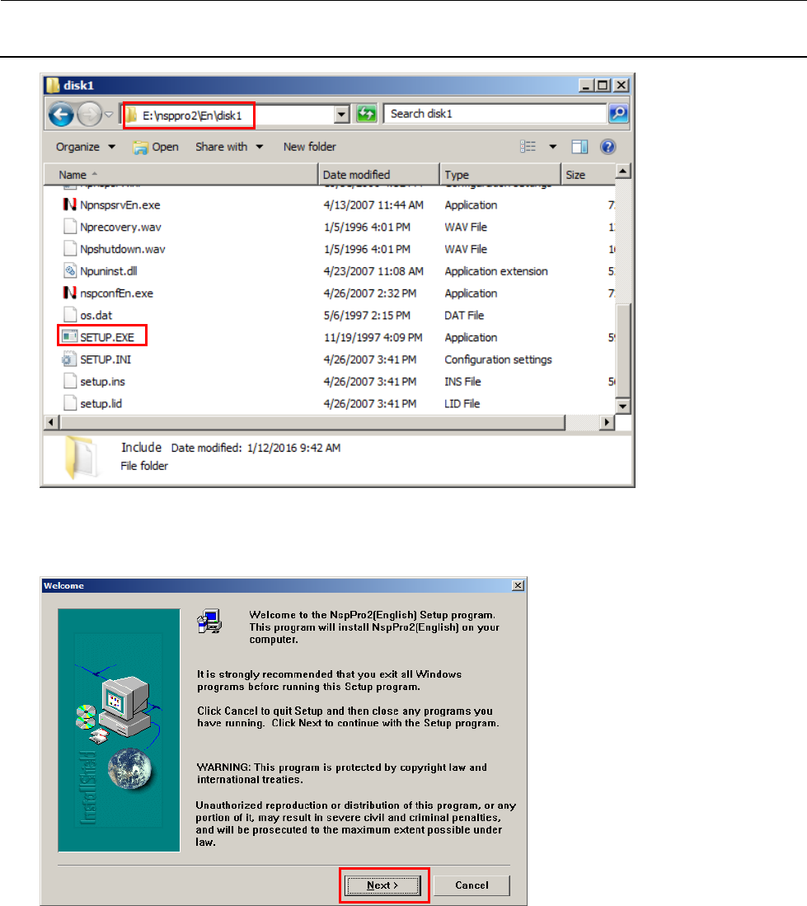Click the Npshutdown.wav file name
The height and width of the screenshot is (906, 807).
tap(123, 249)
